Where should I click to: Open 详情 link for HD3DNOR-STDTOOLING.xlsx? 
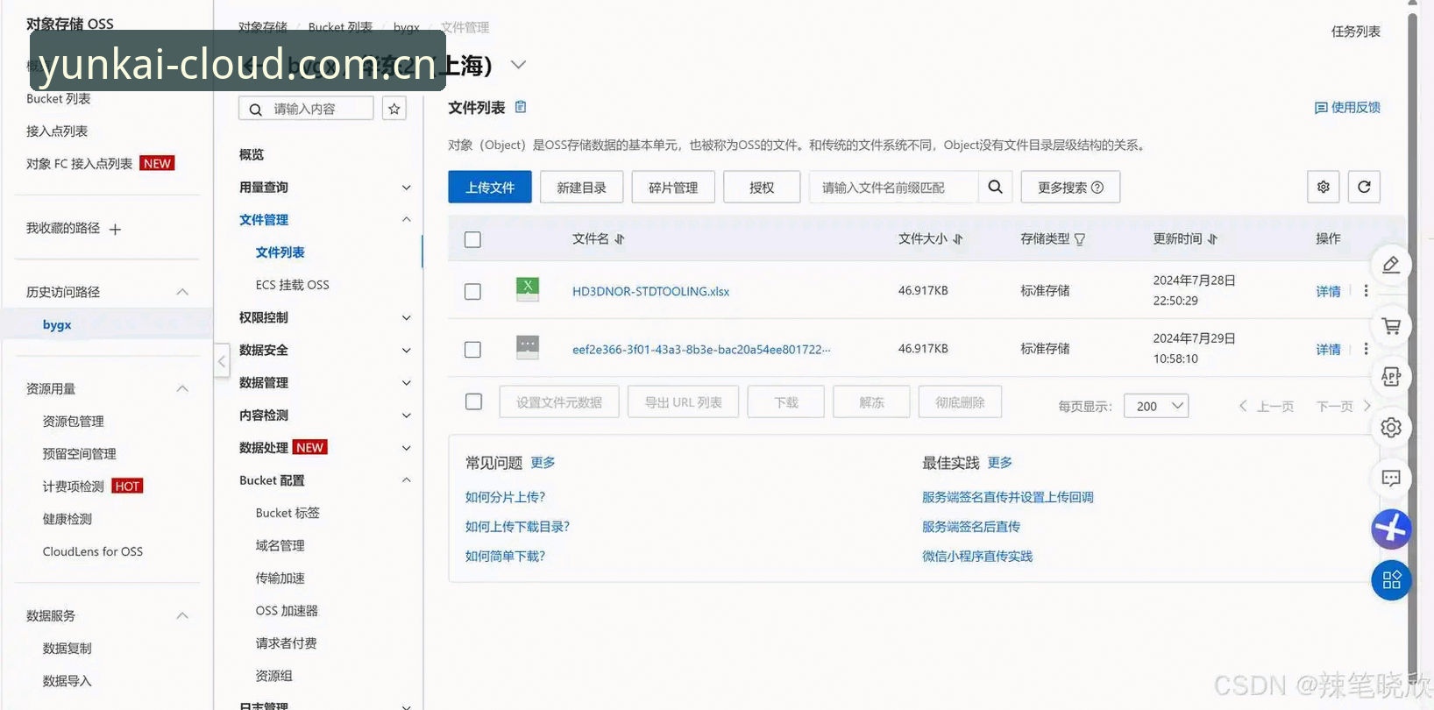click(1328, 291)
